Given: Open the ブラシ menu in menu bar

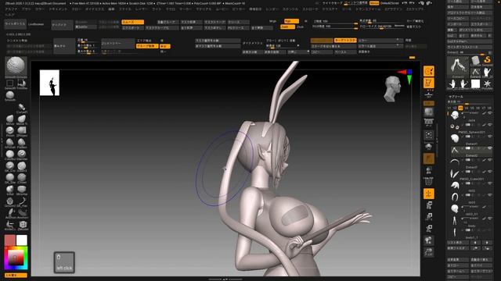Looking at the screenshot, I should coord(26,9).
